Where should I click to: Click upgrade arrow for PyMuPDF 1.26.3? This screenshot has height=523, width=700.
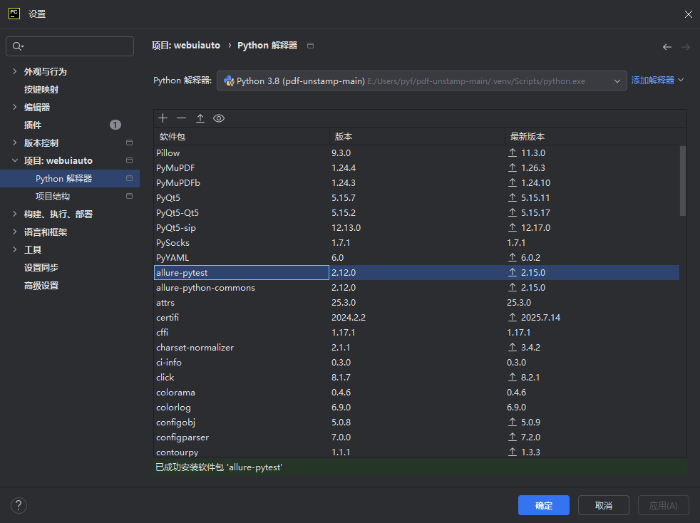click(512, 167)
